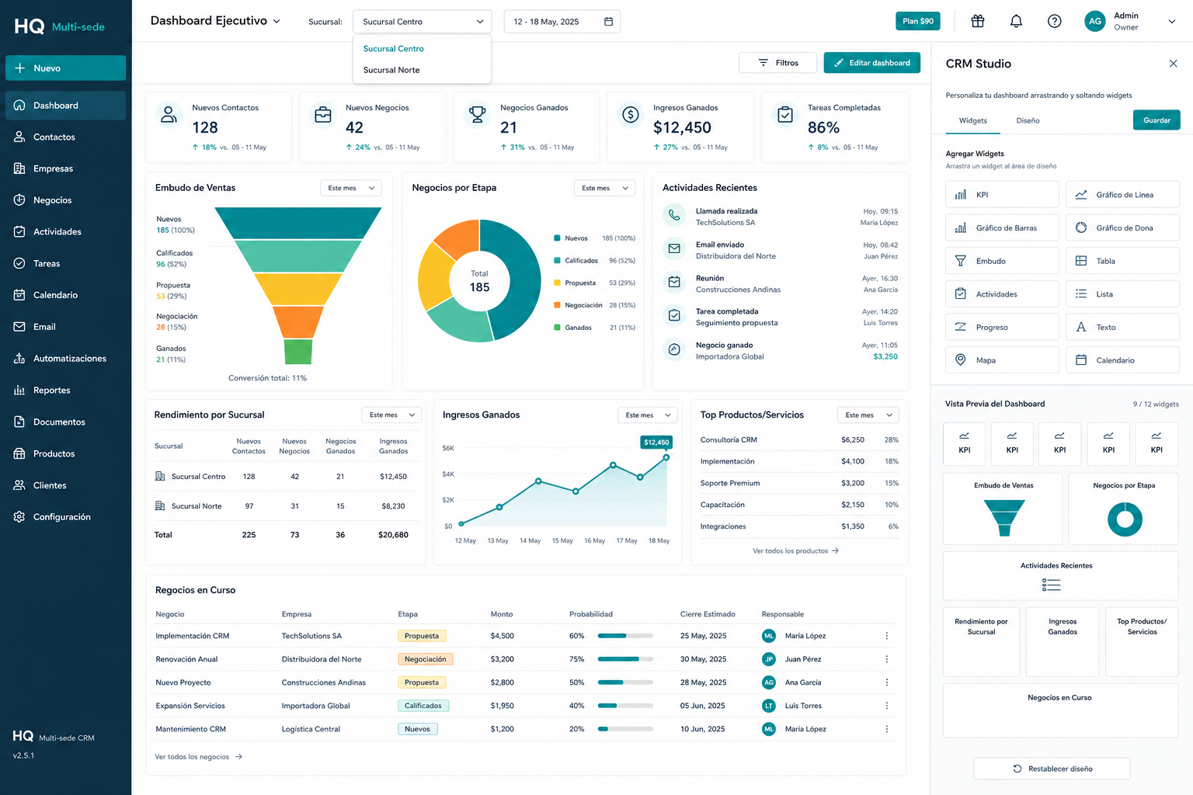Viewport: 1193px width, 795px height.
Task: Select Sucursal Centro option in list
Action: coord(422,49)
